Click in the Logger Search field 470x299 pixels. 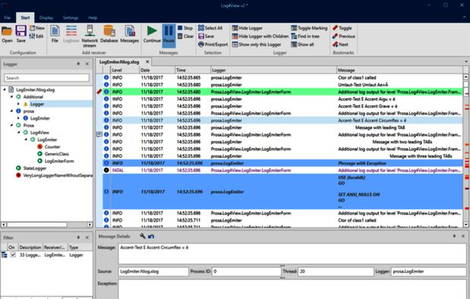pos(46,77)
